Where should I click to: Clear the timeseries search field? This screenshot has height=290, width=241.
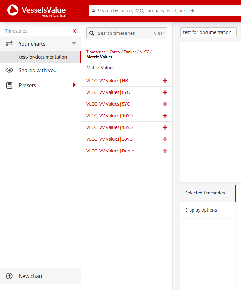[159, 33]
